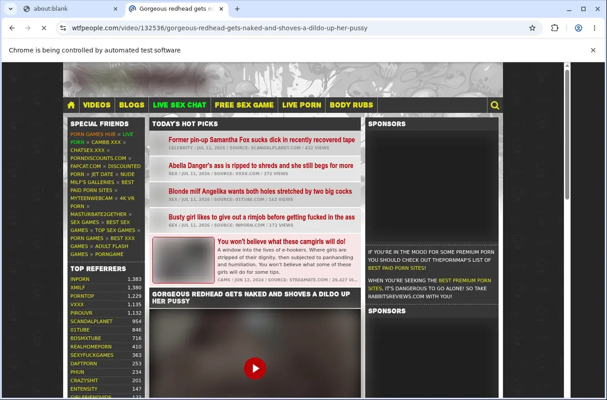Play the video with the red play button
607x400 pixels.
click(x=255, y=368)
